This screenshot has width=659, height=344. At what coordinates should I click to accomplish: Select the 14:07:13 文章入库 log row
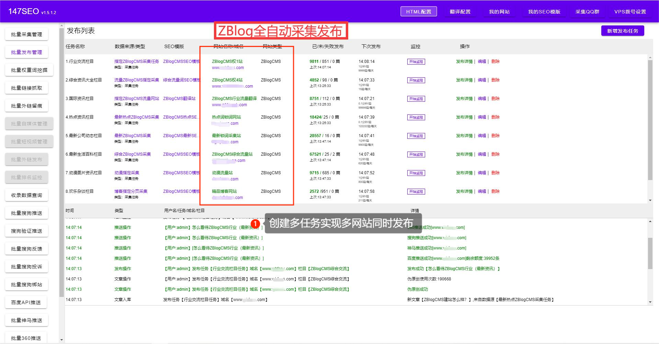(356, 300)
